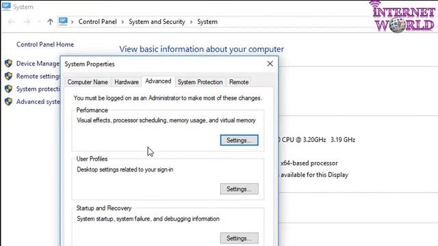Switch to System Protection tab
Screen dimensions: 438x246
tap(200, 82)
